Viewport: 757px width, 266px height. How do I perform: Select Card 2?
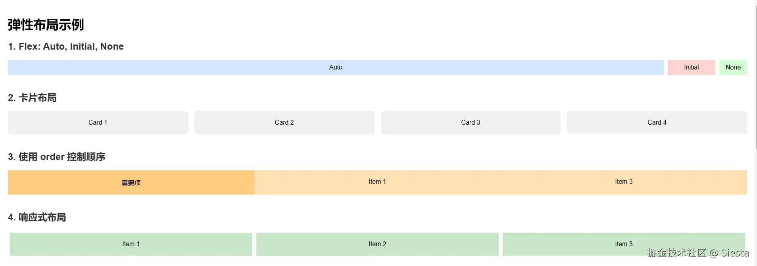[x=284, y=123]
